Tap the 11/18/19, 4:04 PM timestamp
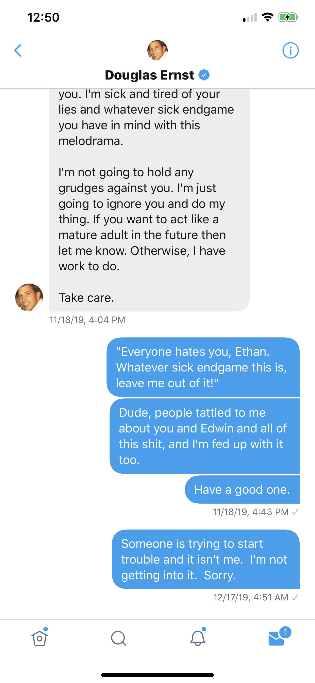315x683 pixels. point(87,320)
